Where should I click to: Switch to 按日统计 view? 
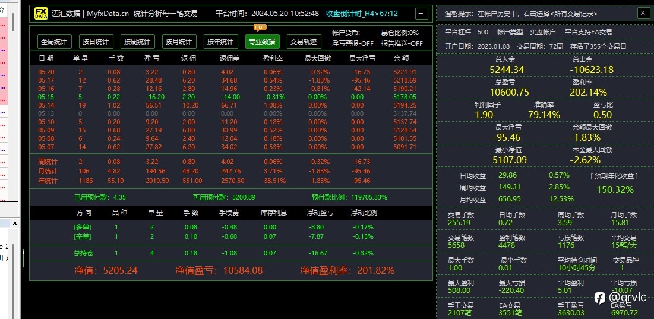[96, 42]
